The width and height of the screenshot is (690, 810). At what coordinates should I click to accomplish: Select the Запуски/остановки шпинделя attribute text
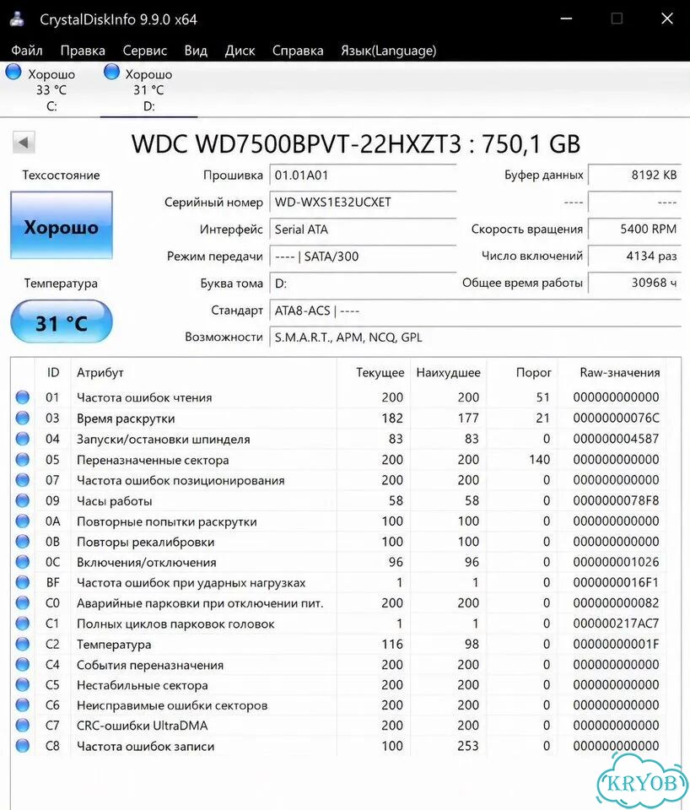point(163,439)
